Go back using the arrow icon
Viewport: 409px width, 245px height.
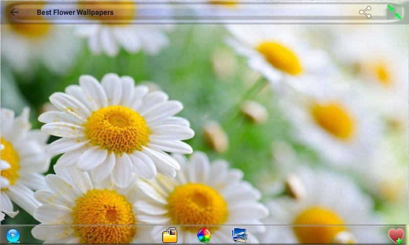click(14, 12)
